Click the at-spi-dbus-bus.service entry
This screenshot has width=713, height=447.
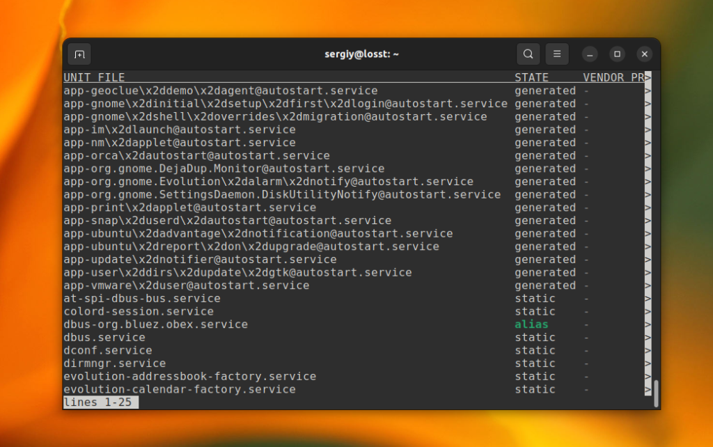click(142, 299)
